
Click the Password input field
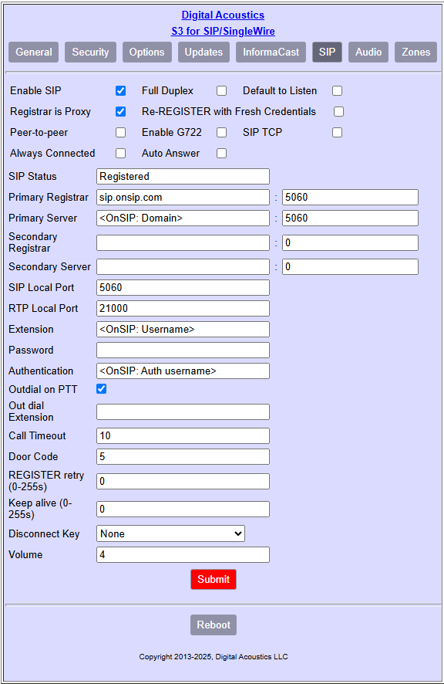point(183,350)
